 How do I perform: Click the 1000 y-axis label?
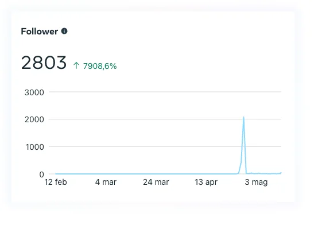click(34, 147)
